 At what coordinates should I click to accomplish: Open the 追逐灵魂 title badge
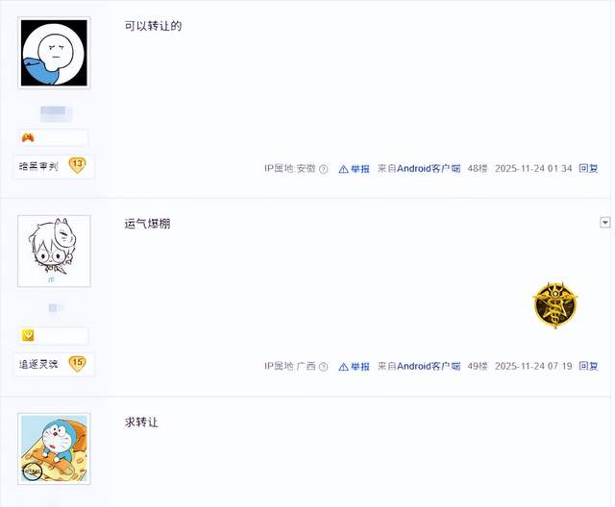click(x=38, y=364)
